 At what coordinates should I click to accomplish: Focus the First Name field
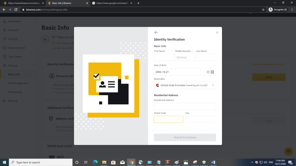click(x=164, y=57)
